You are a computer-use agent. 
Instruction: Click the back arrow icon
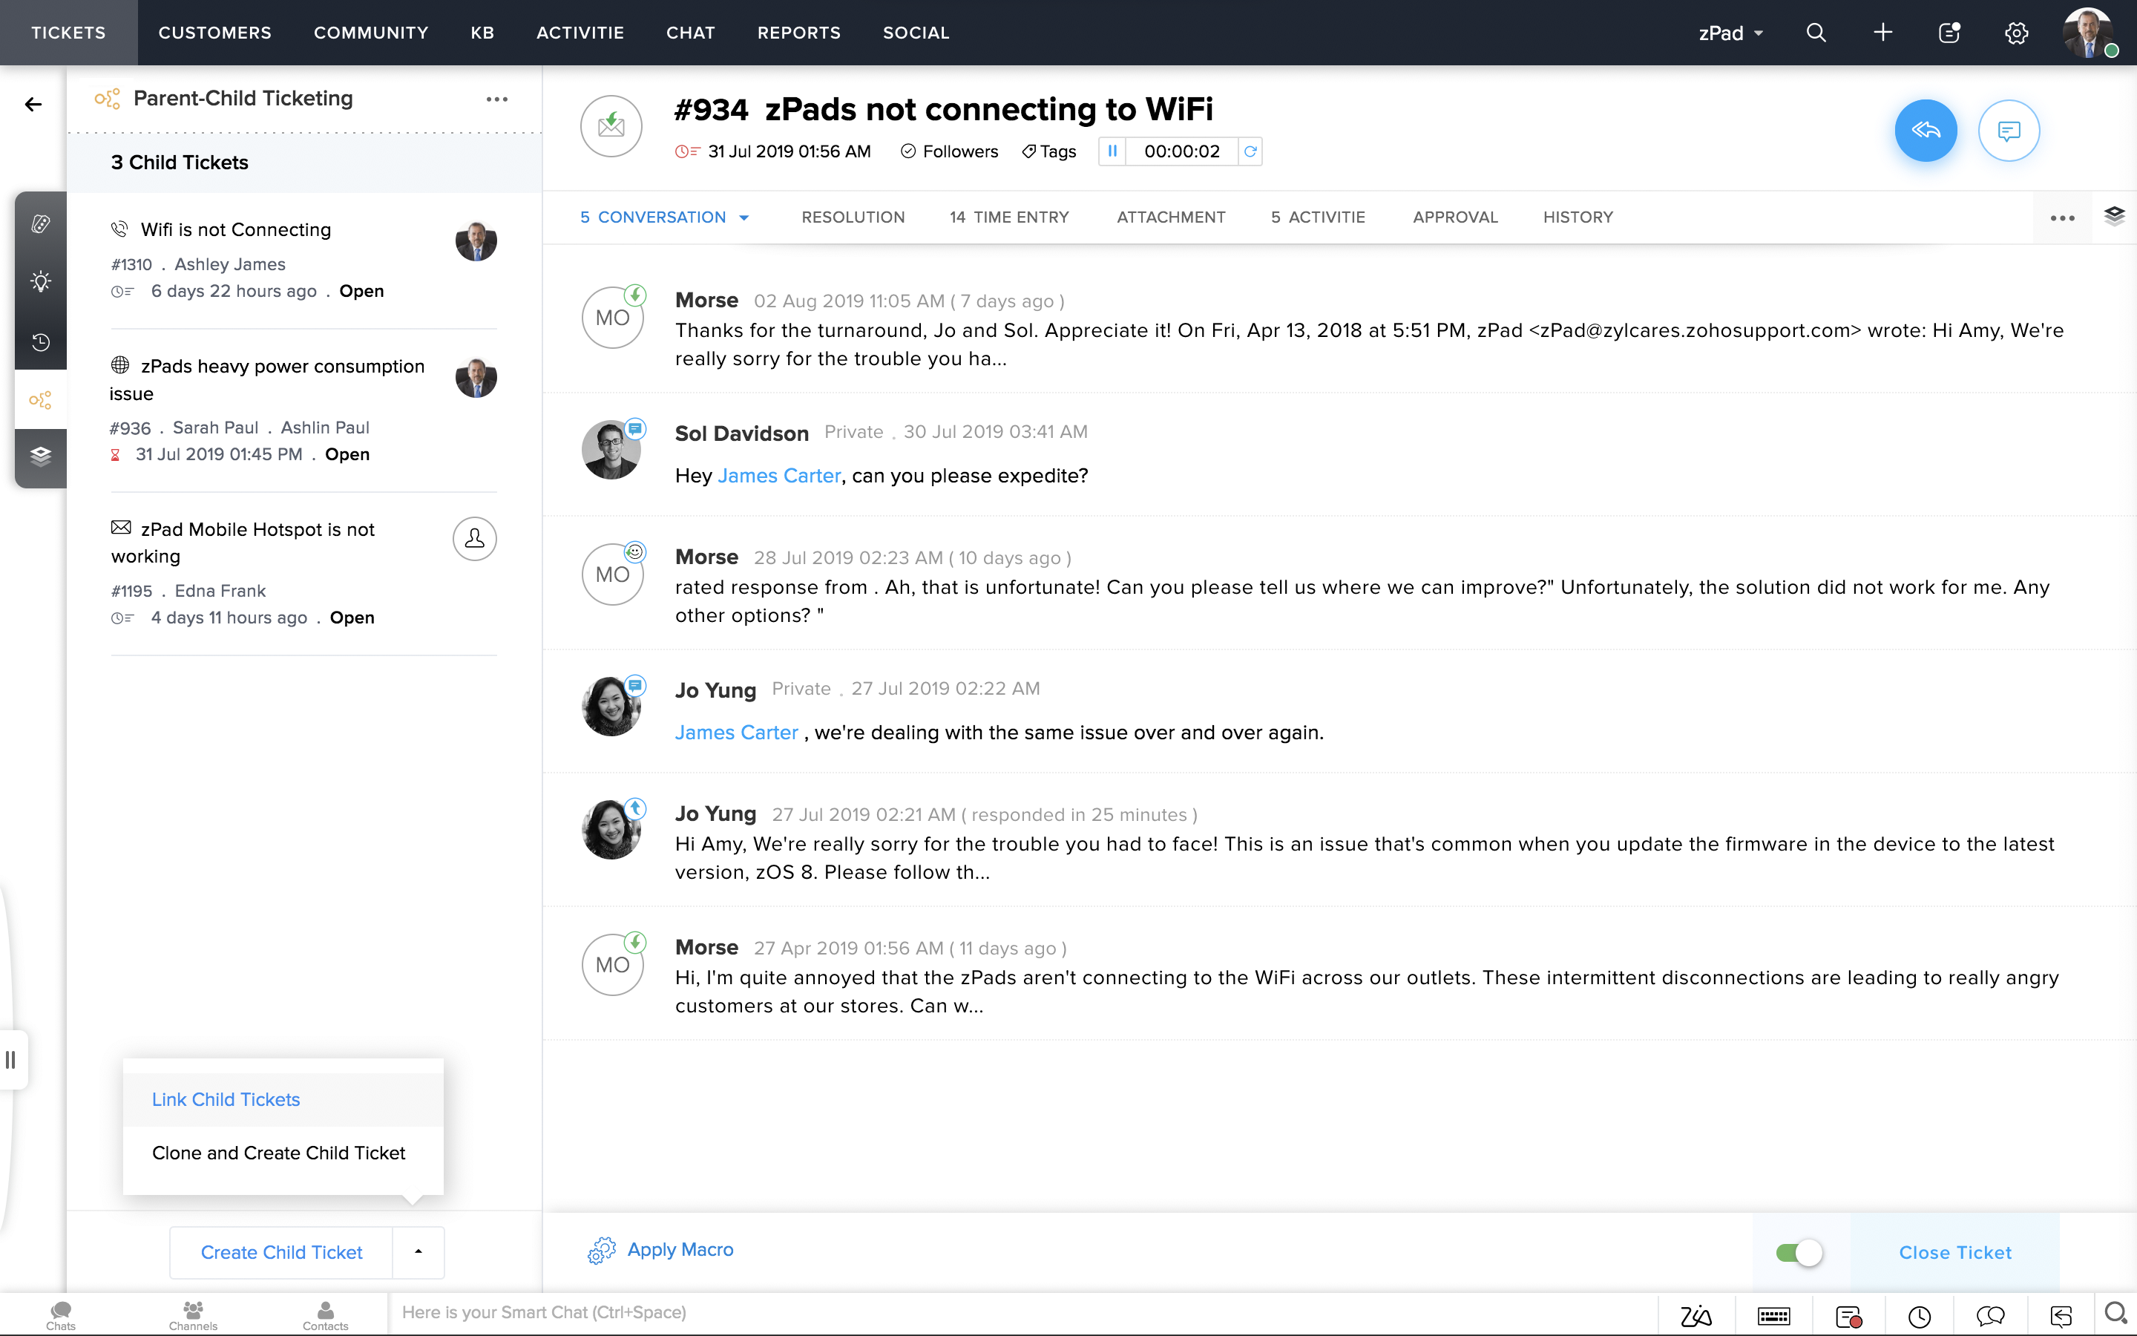point(33,104)
